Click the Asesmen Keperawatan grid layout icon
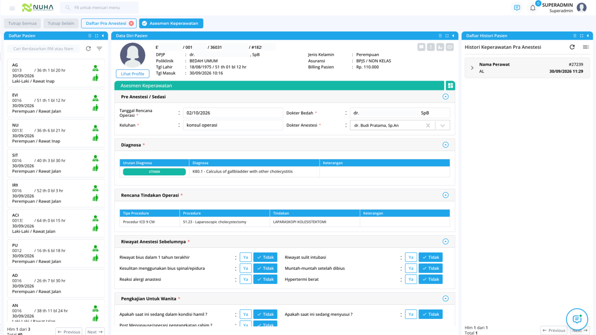The height and width of the screenshot is (335, 596). click(450, 86)
